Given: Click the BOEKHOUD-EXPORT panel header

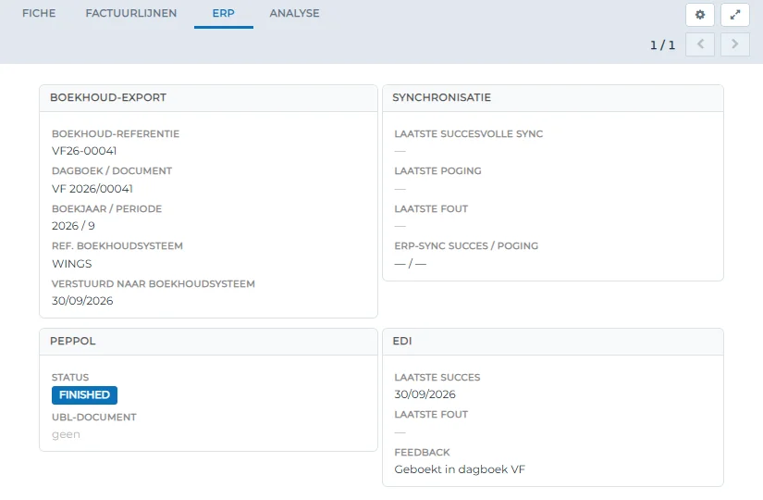Looking at the screenshot, I should pyautogui.click(x=208, y=98).
